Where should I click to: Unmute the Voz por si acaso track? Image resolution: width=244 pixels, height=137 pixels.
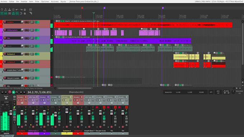pos(26,78)
